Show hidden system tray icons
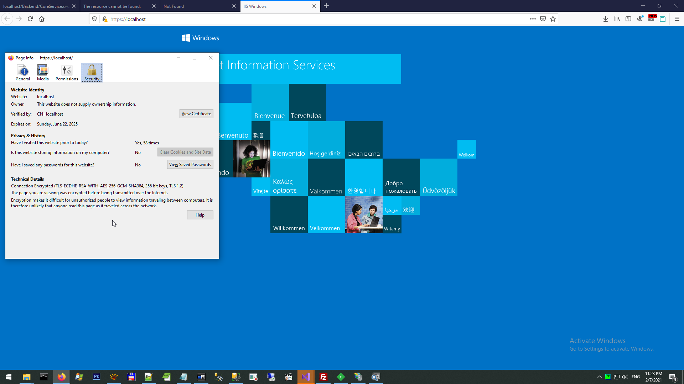The width and height of the screenshot is (684, 384). point(599,377)
